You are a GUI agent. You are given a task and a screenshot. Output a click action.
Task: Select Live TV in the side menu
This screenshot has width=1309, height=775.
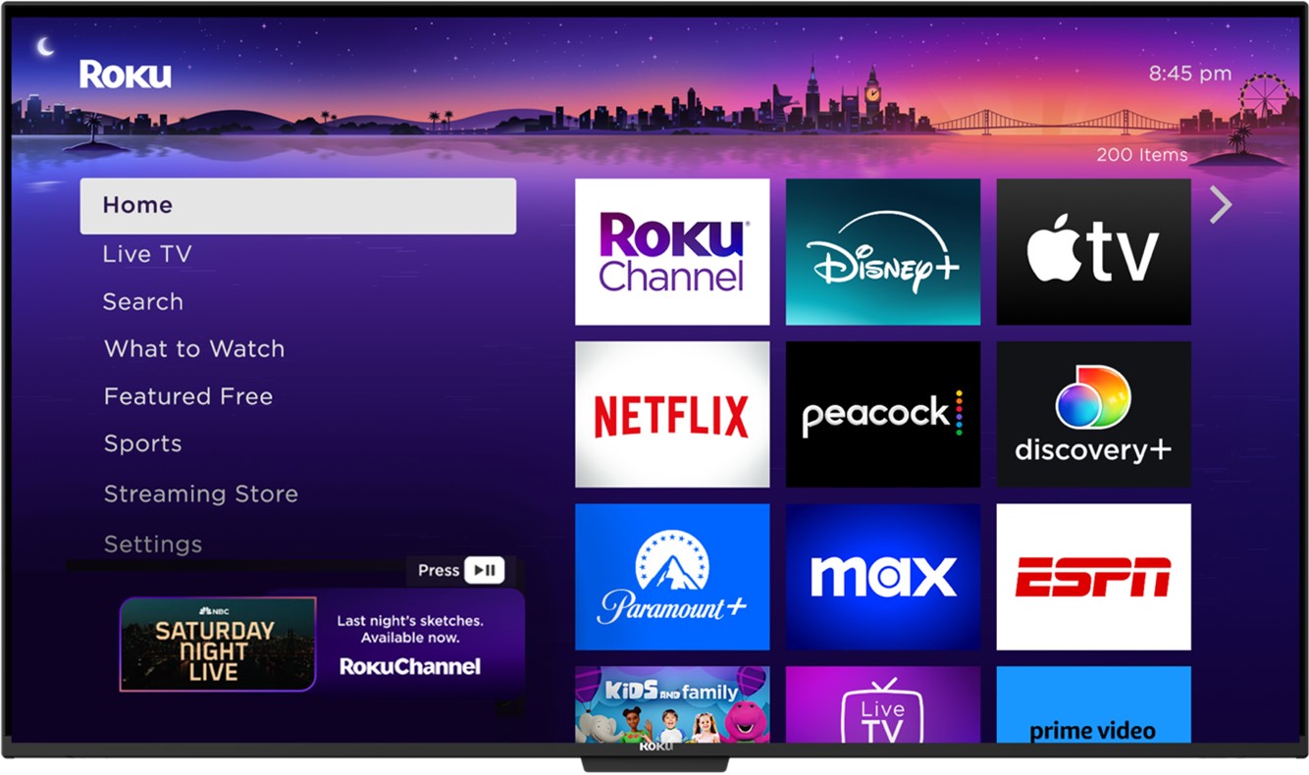147,254
